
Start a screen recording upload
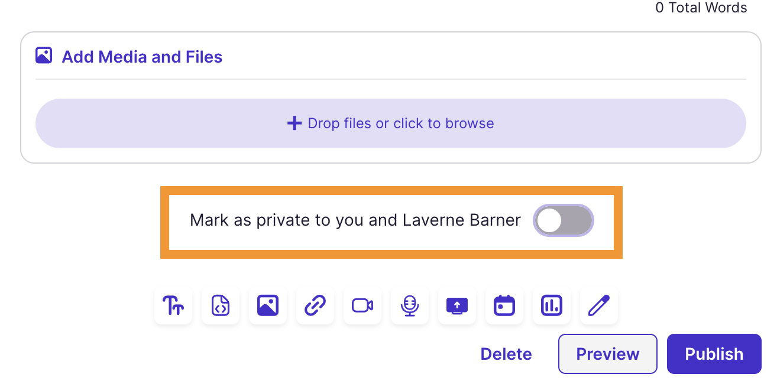[457, 305]
